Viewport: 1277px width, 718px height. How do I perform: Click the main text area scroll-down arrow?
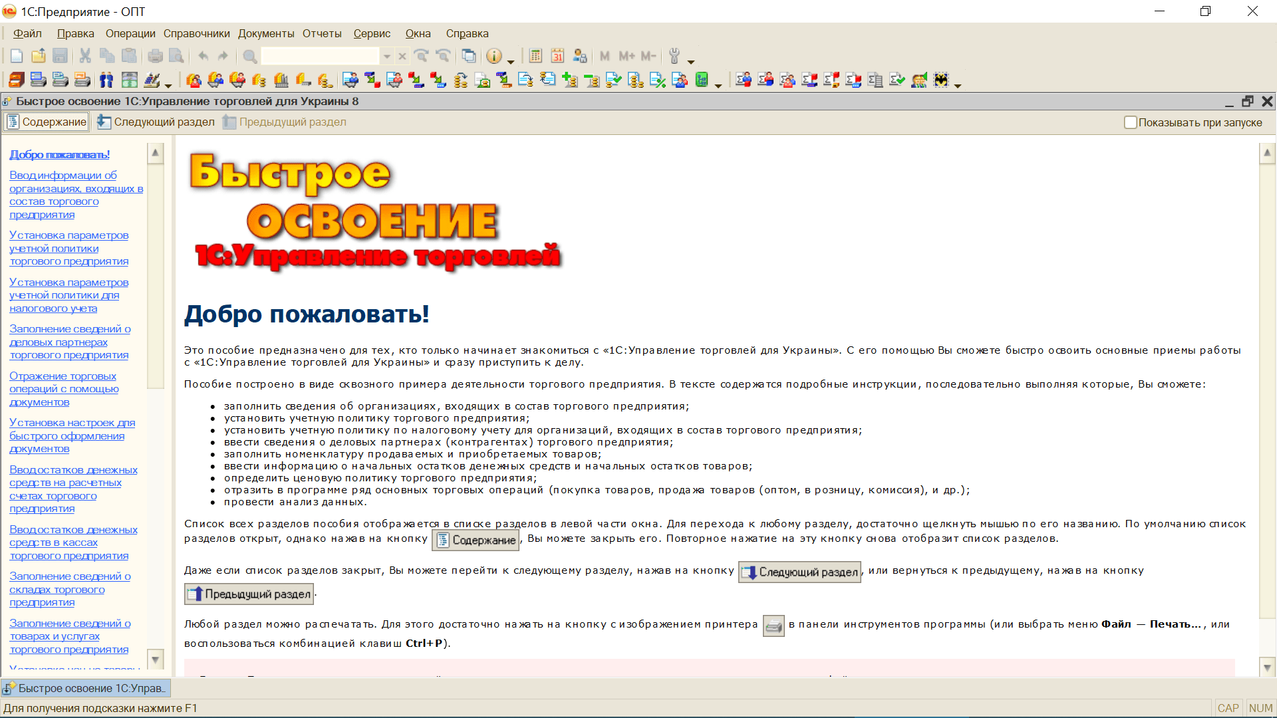(1267, 667)
